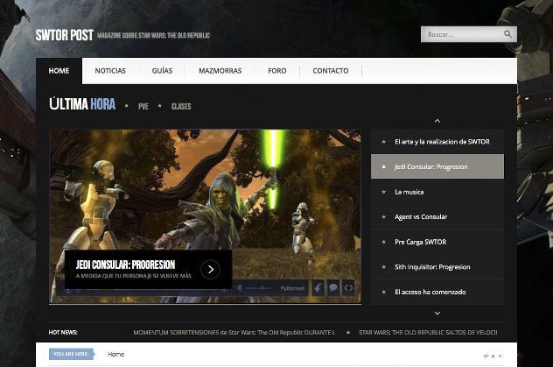Click the video player share icon

pos(318,288)
